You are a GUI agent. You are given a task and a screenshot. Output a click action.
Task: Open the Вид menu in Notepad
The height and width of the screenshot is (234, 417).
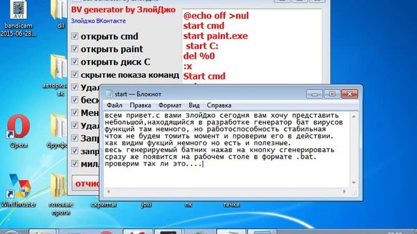(194, 105)
